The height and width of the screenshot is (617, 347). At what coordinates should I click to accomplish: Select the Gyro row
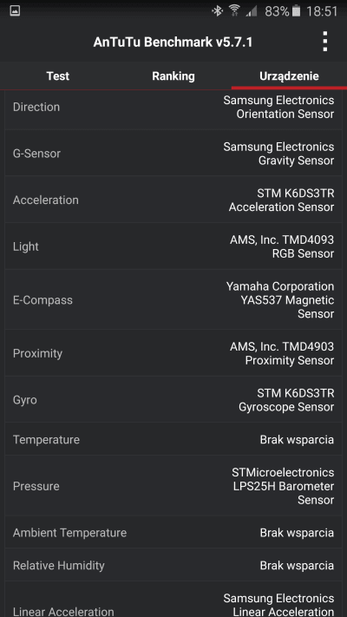[173, 399]
